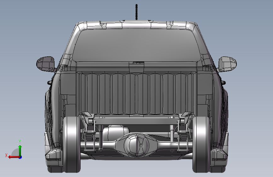Viewport: 273px width, 177px height.
Task: Select the fuel tank beside the differential
Action: coord(116,134)
